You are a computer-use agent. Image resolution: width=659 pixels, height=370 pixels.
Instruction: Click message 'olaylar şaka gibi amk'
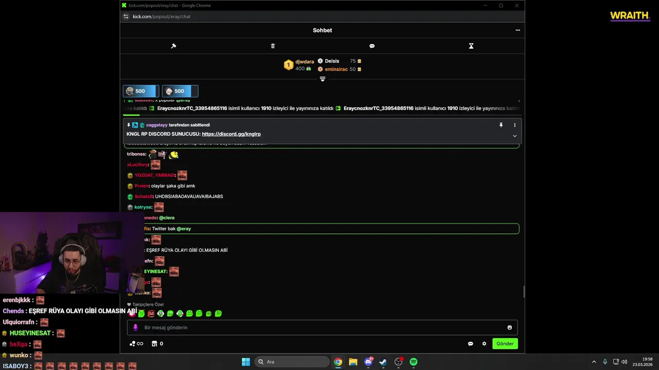pyautogui.click(x=173, y=186)
